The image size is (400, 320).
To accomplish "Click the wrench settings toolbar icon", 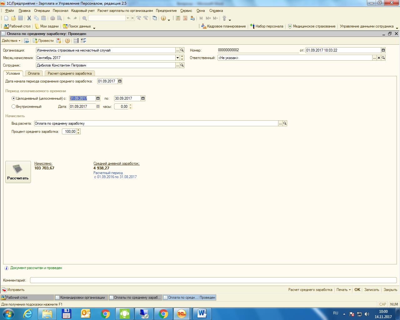I will click(x=224, y=18).
